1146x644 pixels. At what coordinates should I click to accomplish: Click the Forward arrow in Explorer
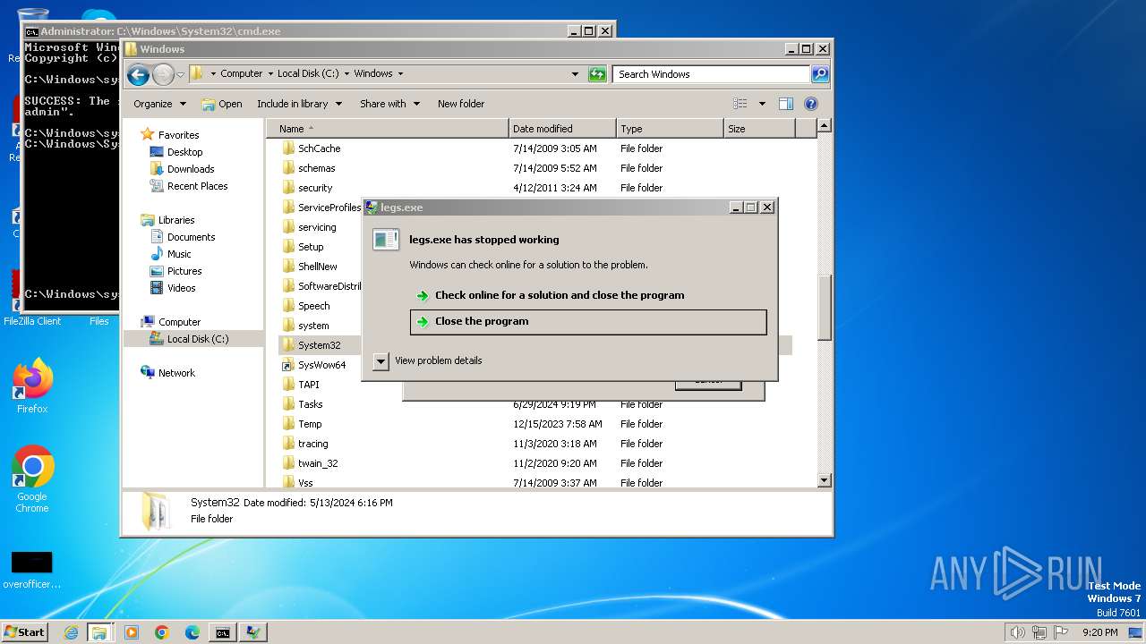tap(163, 74)
